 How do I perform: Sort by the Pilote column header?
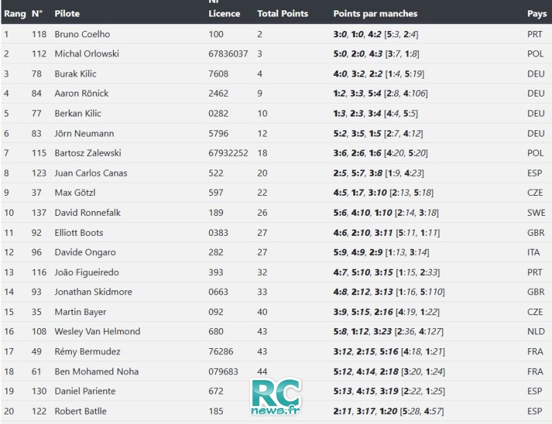tap(67, 14)
